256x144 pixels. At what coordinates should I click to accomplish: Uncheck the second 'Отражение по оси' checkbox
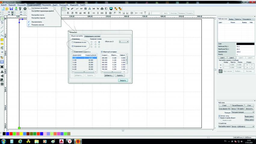click(x=72, y=46)
